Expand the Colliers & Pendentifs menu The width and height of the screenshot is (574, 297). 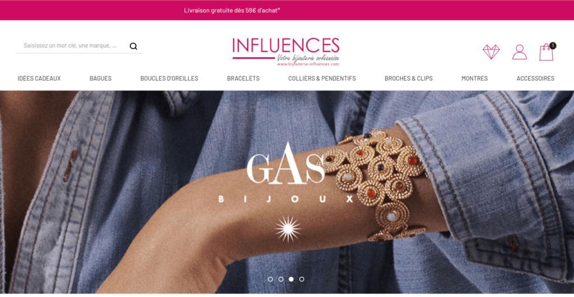(x=322, y=79)
